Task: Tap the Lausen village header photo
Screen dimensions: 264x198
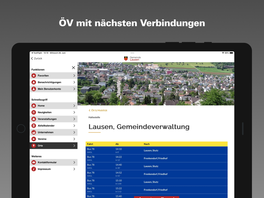Action: (x=156, y=84)
